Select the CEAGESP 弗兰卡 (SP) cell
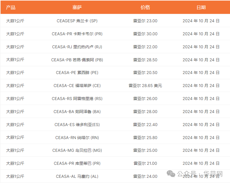 (77, 21)
